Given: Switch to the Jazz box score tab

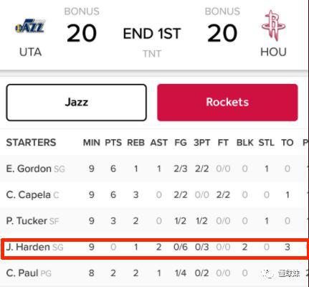Looking at the screenshot, I should [77, 103].
